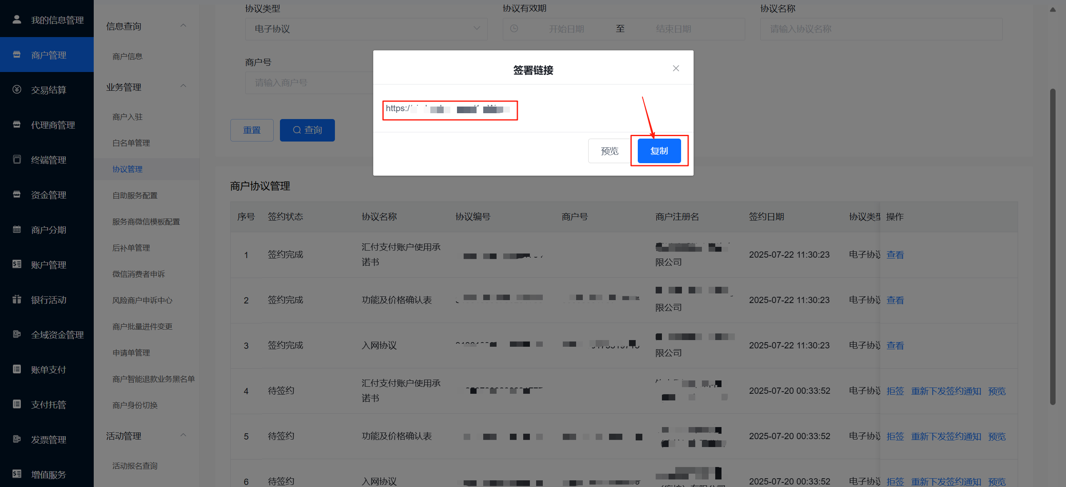The width and height of the screenshot is (1066, 487).
Task: Open 服务商微信模板配置 submenu item
Action: [146, 222]
